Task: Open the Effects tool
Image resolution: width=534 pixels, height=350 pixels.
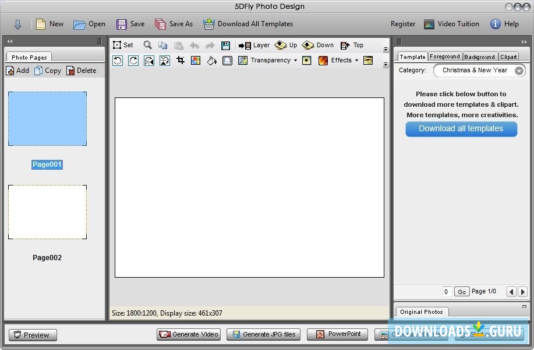Action: pyautogui.click(x=335, y=61)
